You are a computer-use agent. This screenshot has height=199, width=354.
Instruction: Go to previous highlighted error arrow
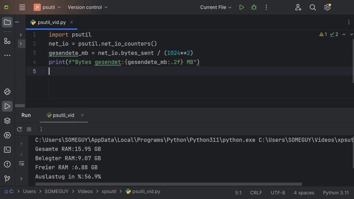click(344, 34)
